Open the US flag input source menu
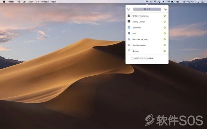 coord(178,2)
